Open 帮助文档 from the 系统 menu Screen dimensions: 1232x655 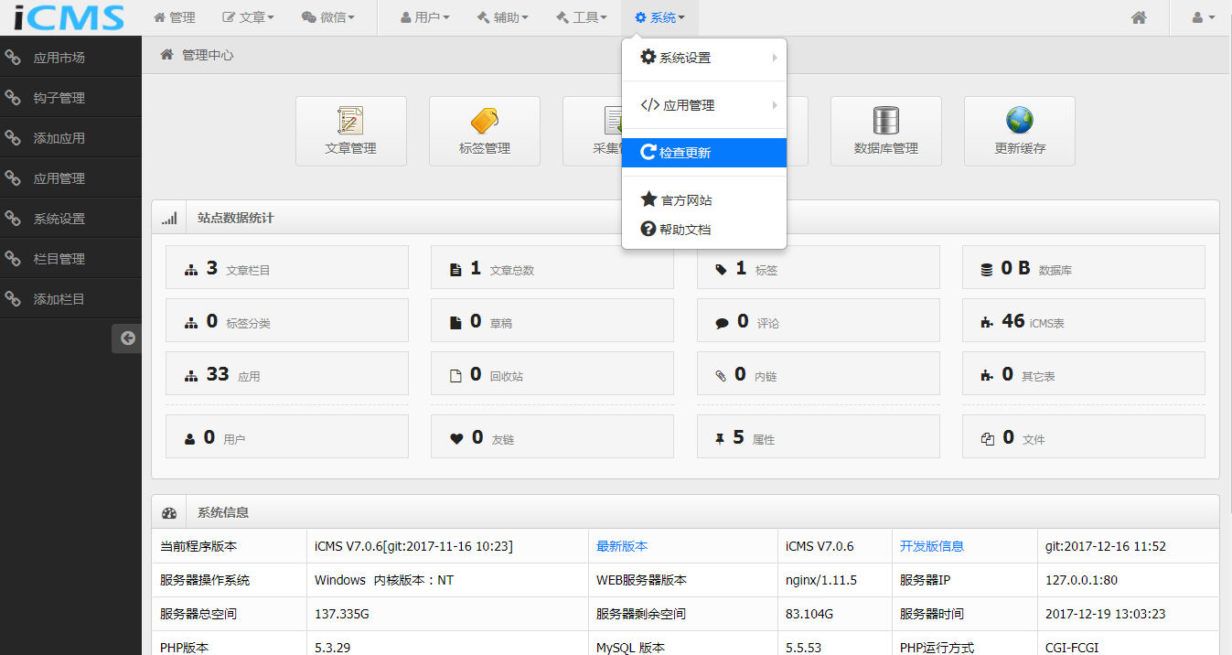pos(704,230)
